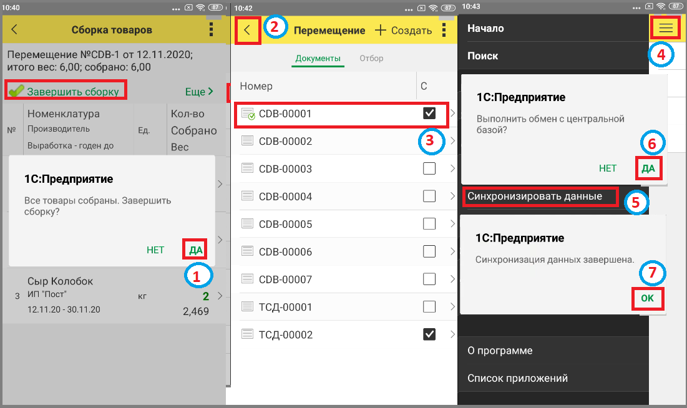Open ТСД-00002 row chevron
The image size is (687, 408).
[x=452, y=334]
